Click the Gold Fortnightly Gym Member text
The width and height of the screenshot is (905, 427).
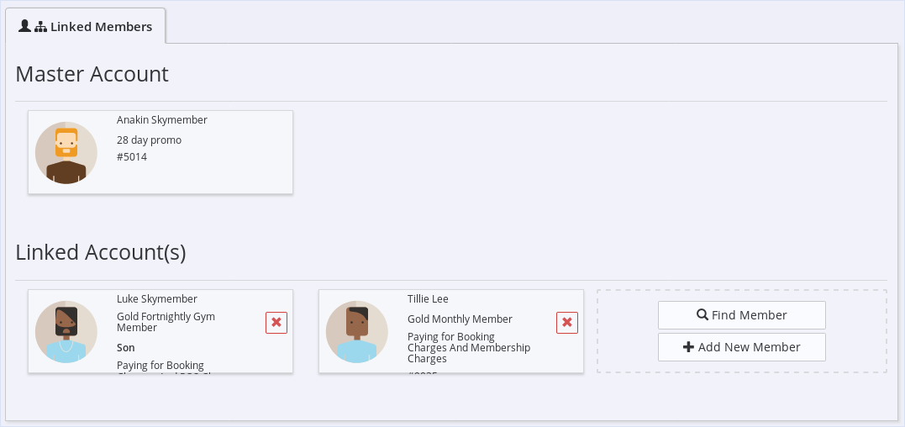coord(166,322)
